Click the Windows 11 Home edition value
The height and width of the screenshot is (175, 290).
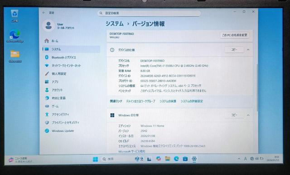click(x=152, y=126)
